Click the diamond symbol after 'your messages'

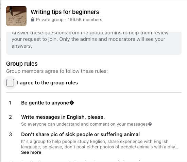[150, 124]
